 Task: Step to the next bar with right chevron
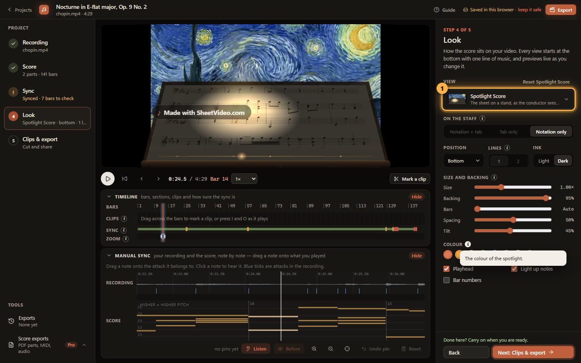pos(158,179)
